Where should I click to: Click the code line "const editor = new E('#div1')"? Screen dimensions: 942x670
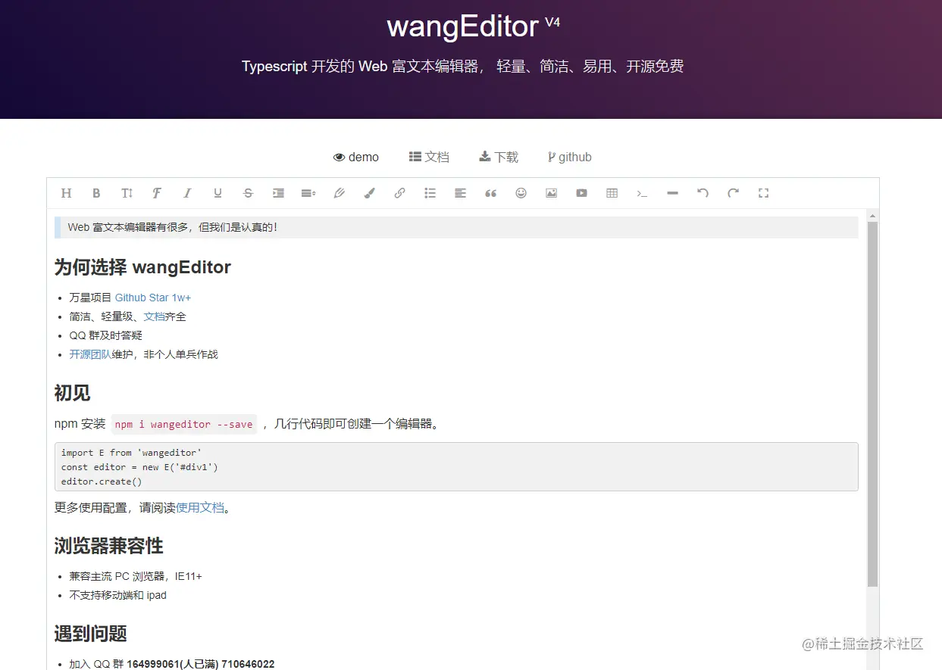pos(139,467)
